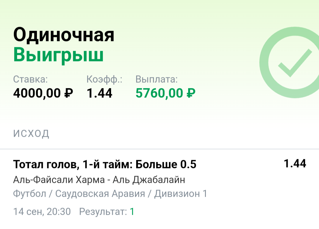Click the "Коэфф.:" label
The width and height of the screenshot is (319, 229).
coord(104,79)
